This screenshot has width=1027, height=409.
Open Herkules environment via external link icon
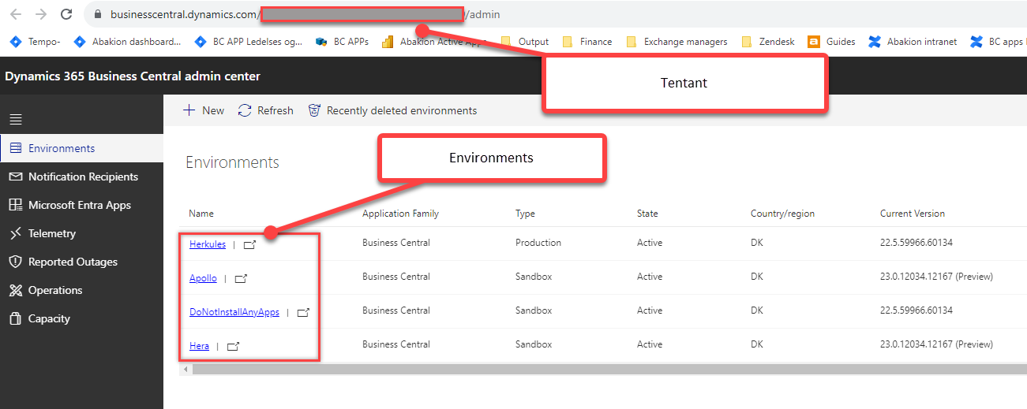point(249,245)
